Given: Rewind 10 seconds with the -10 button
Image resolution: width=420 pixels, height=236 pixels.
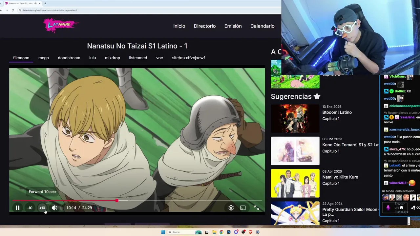Looking at the screenshot, I should point(30,208).
